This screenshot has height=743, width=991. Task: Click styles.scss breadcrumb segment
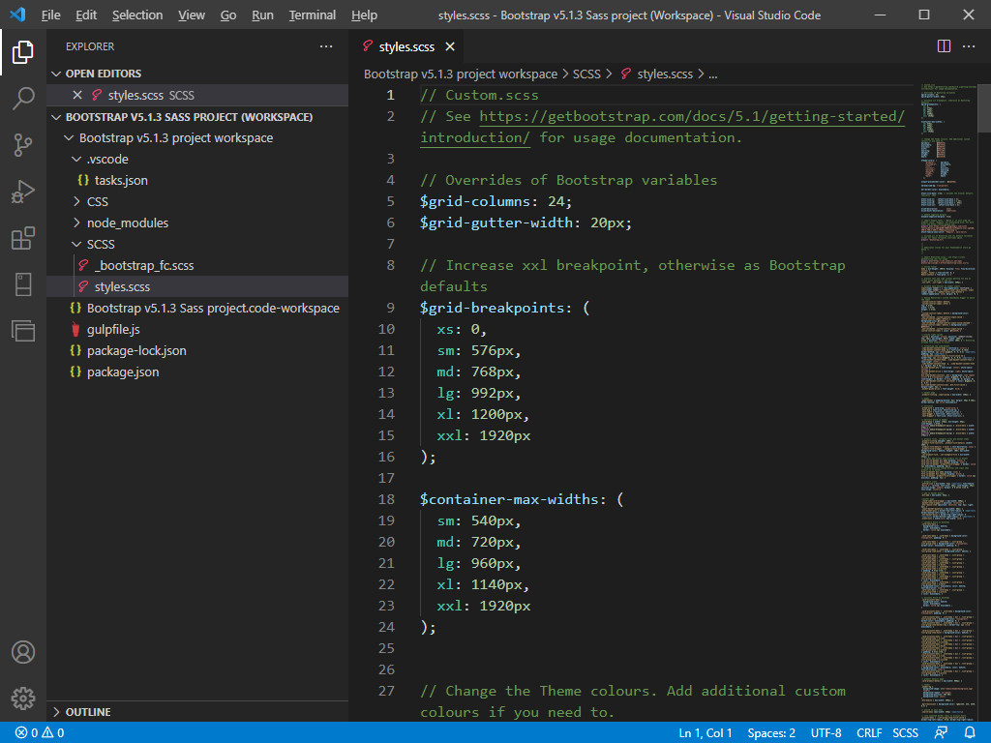(x=657, y=74)
